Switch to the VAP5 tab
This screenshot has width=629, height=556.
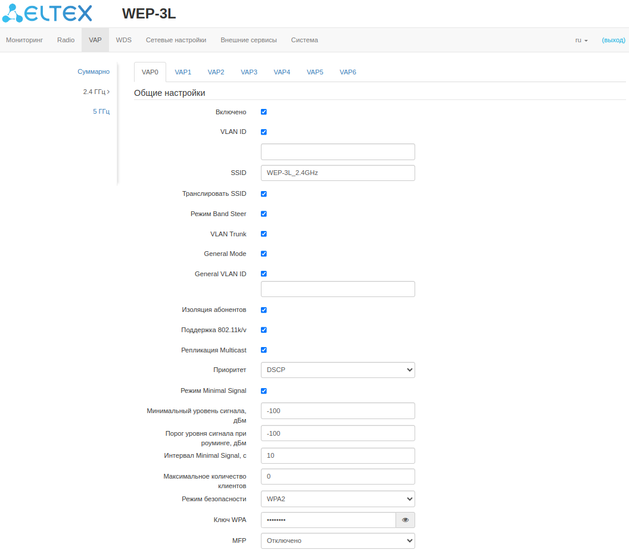tap(315, 72)
